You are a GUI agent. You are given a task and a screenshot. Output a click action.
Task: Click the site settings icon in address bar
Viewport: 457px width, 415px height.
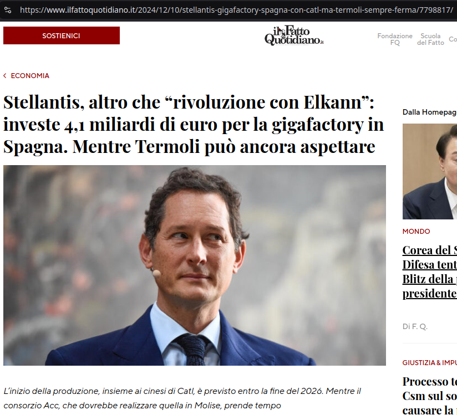(x=8, y=10)
